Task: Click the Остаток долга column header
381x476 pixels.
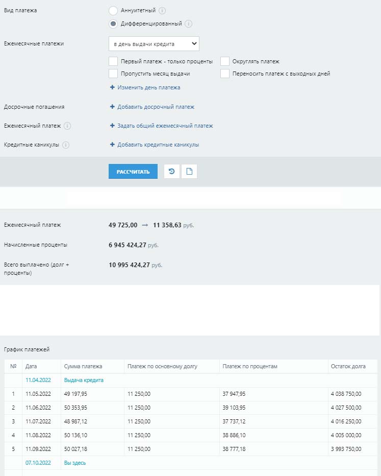Action: click(x=348, y=366)
